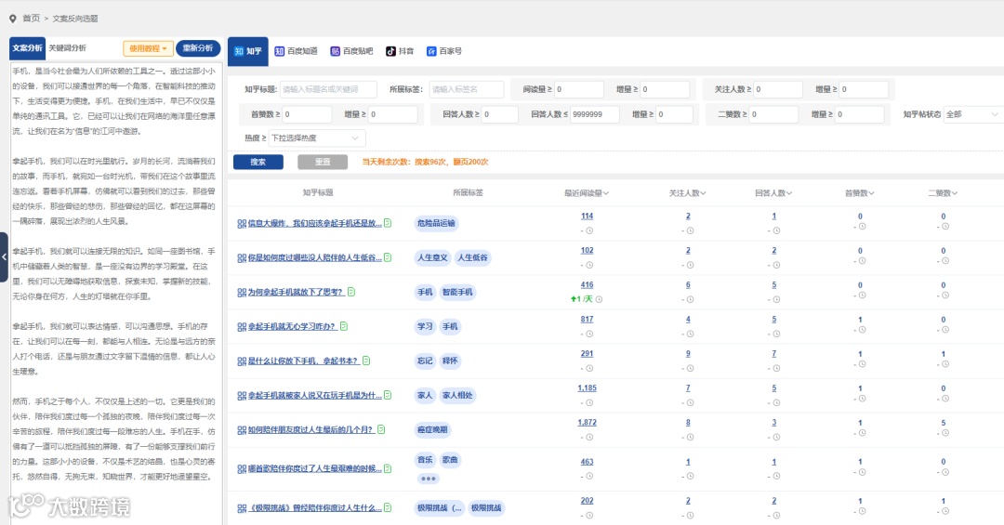
Task: Click the 危险品运输 tag
Action: pyautogui.click(x=436, y=223)
